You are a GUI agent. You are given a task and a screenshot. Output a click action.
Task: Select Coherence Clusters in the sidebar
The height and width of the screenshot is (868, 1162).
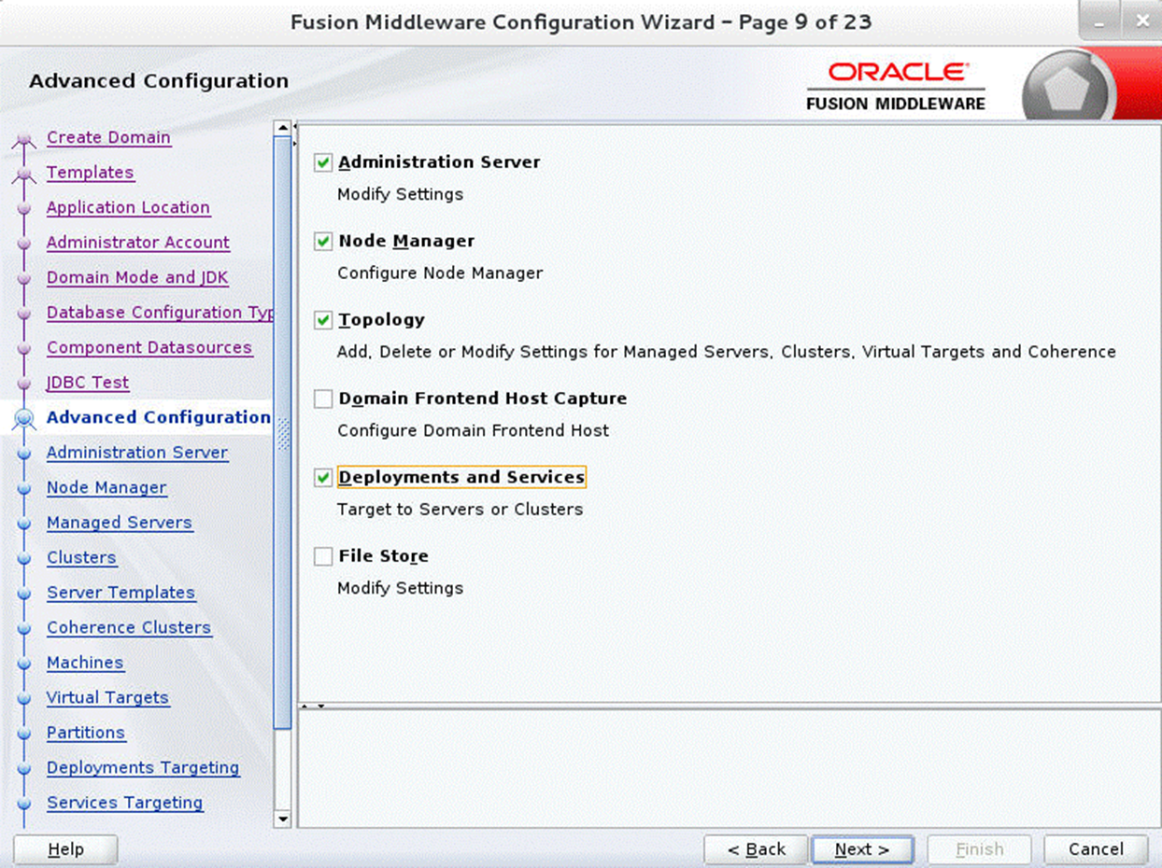click(129, 627)
